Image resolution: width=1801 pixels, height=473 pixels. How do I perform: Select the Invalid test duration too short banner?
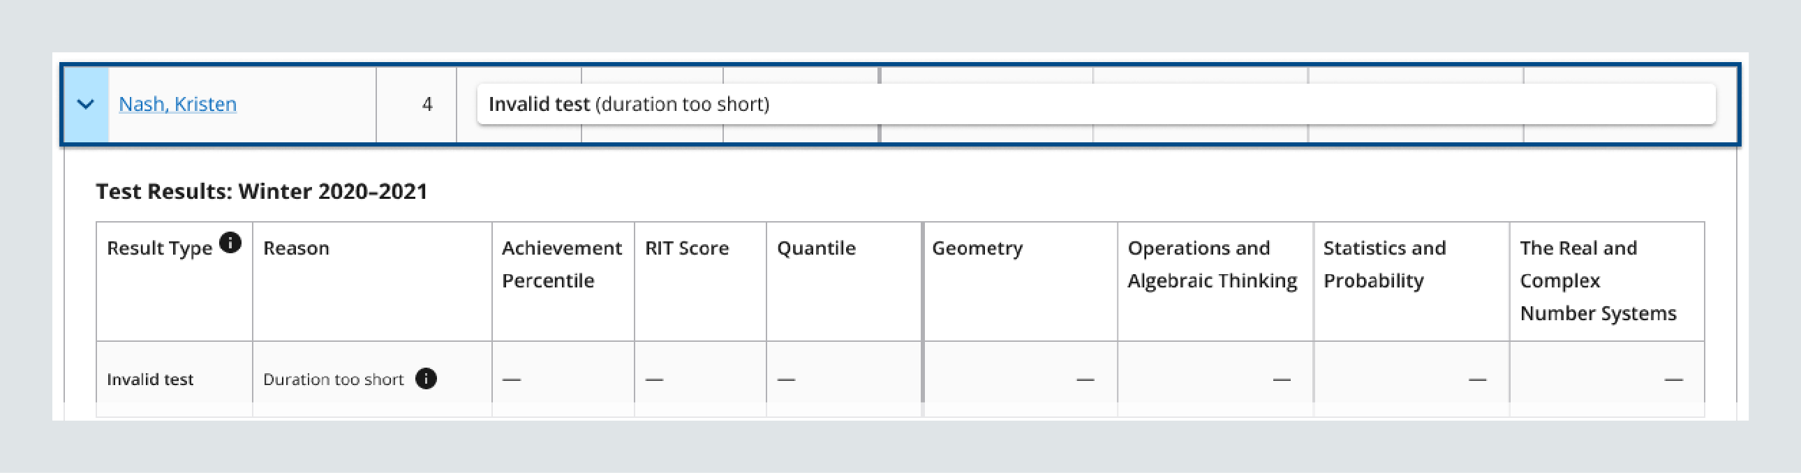[x=628, y=103]
